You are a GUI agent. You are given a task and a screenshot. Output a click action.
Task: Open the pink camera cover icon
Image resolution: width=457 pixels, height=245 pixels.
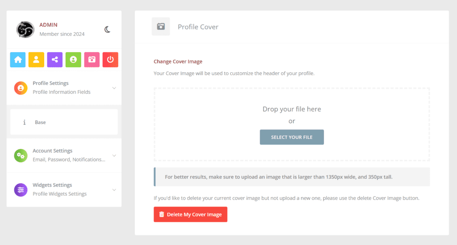pyautogui.click(x=92, y=60)
